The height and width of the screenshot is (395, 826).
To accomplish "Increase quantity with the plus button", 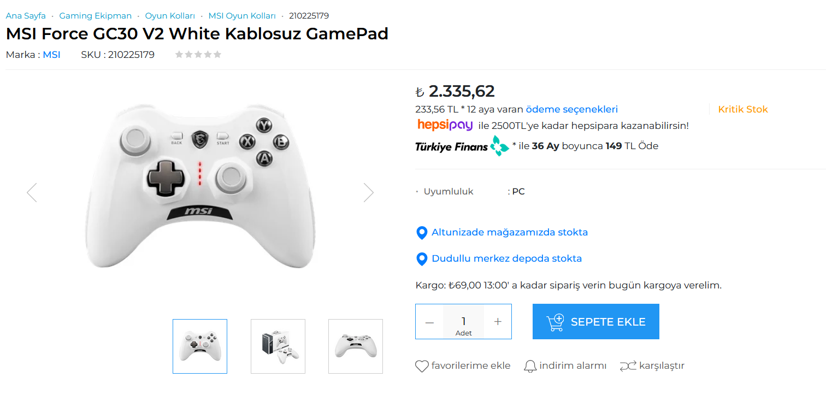I will (498, 322).
